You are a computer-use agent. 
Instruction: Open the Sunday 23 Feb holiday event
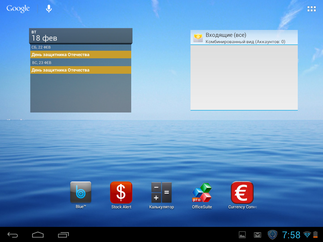(x=81, y=70)
